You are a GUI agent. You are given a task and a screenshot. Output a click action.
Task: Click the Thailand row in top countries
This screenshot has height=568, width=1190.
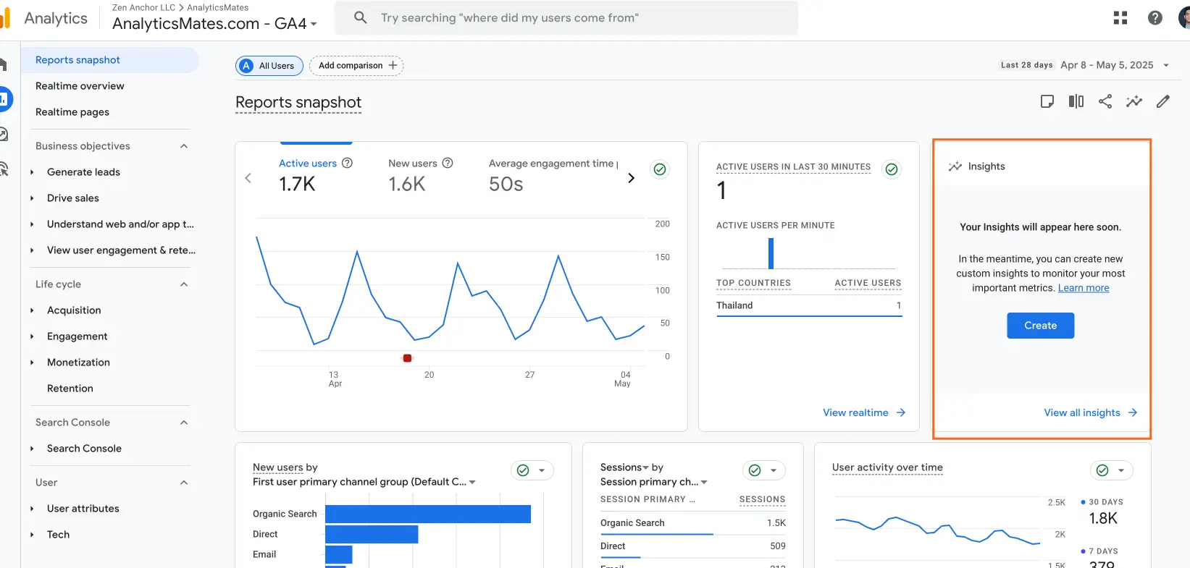pyautogui.click(x=809, y=306)
